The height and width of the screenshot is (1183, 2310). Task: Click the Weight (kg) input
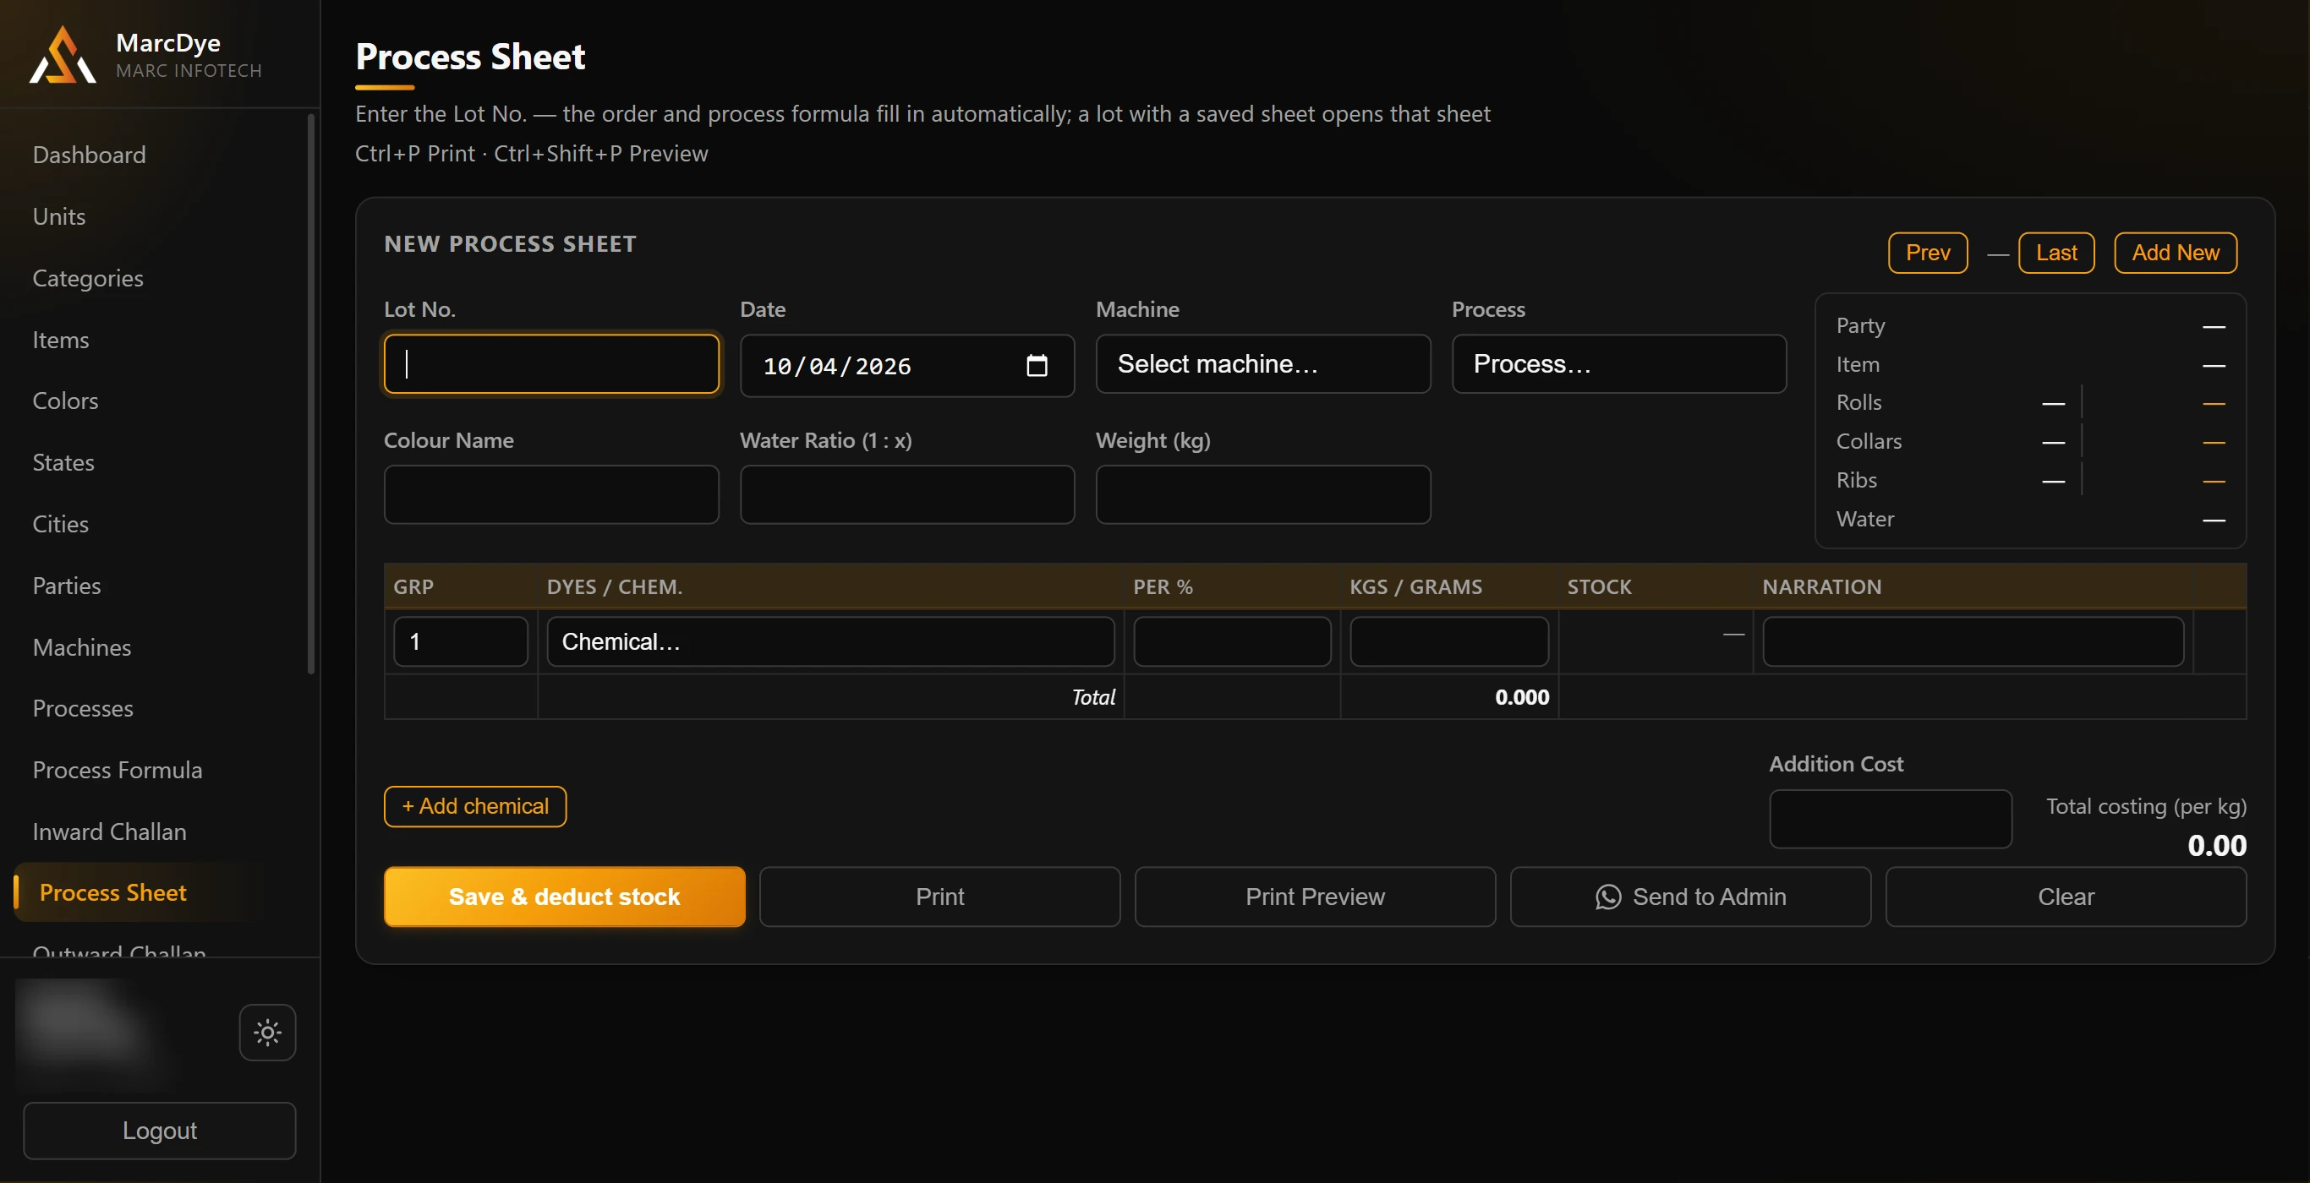click(x=1262, y=494)
